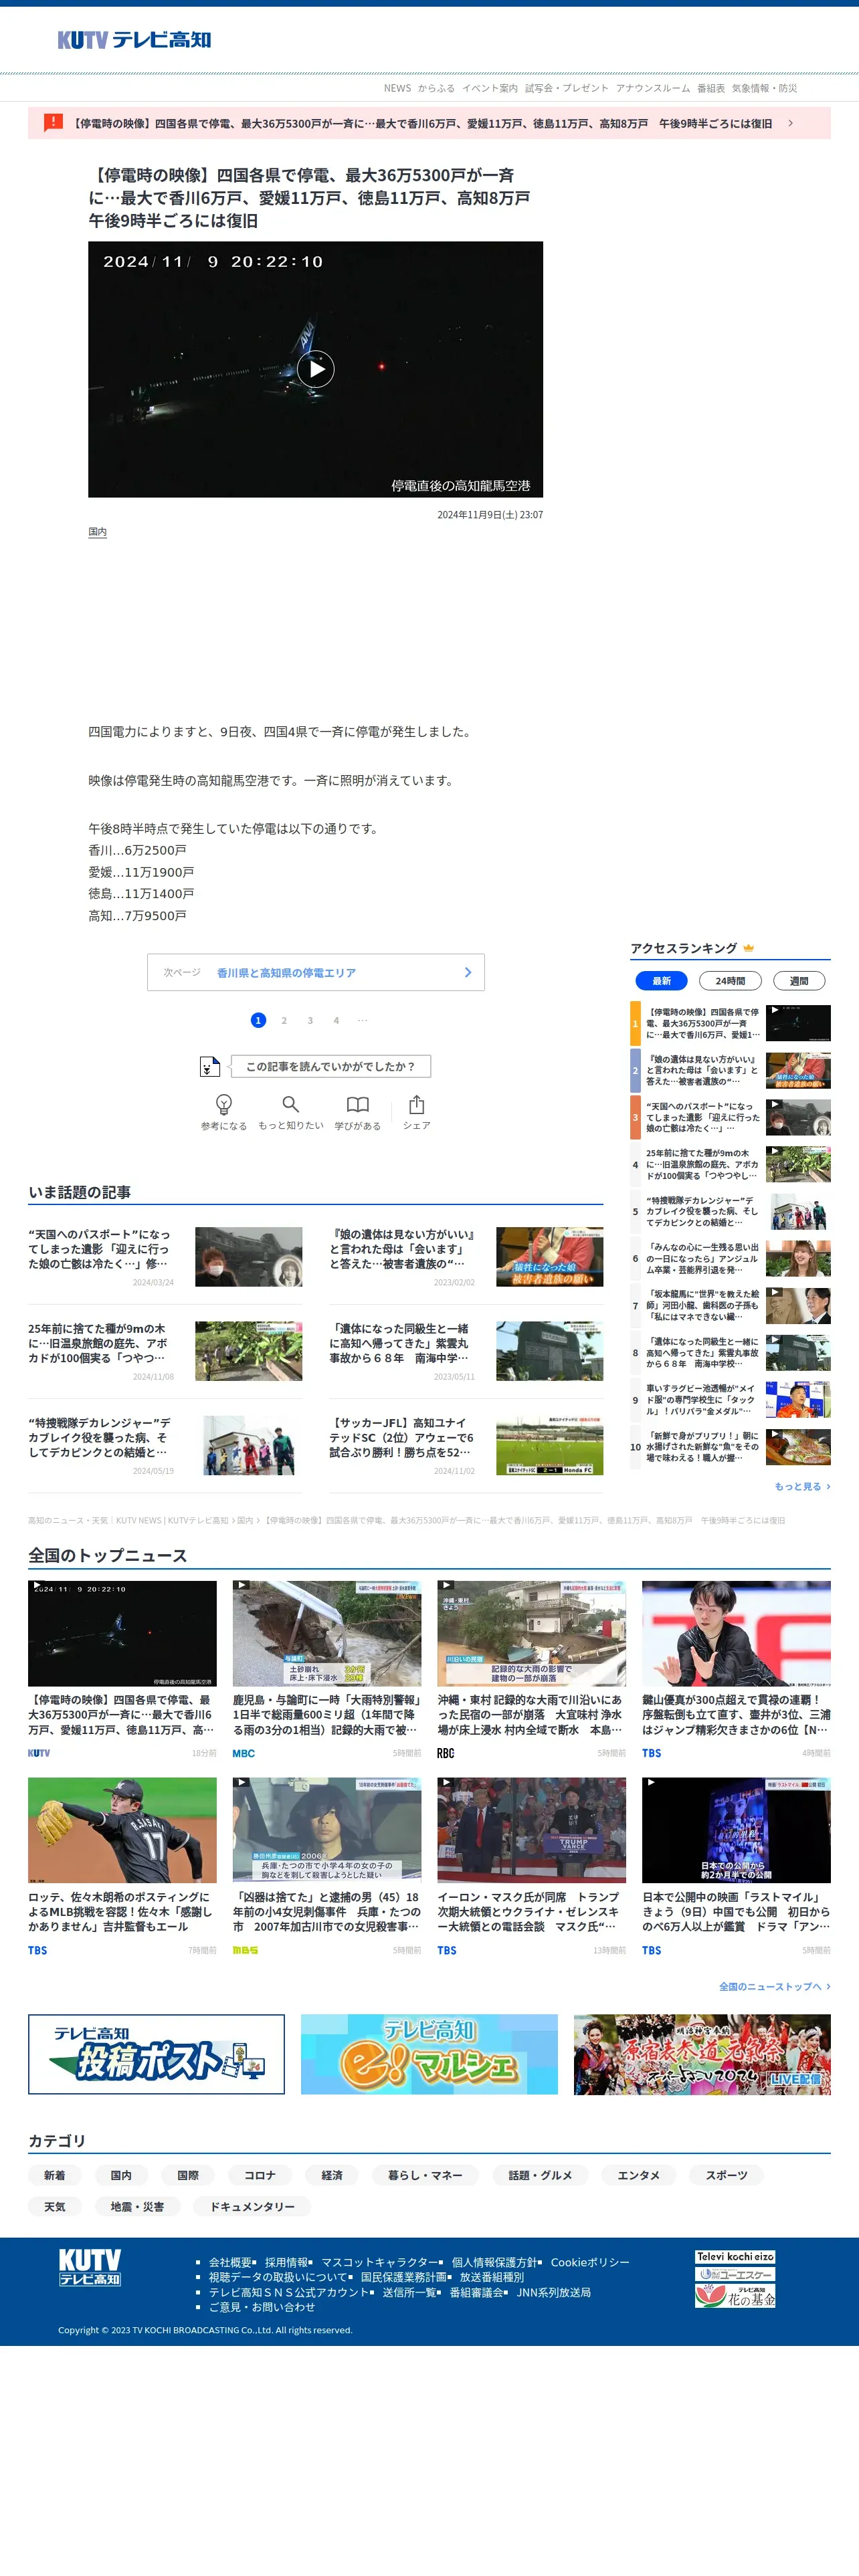The height and width of the screenshot is (2576, 859).
Task: Select 話題・グルメ category chip
Action: coord(540,2175)
